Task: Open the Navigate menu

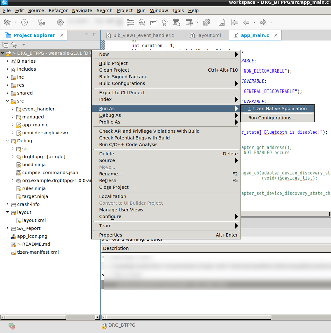Action: pyautogui.click(x=82, y=11)
